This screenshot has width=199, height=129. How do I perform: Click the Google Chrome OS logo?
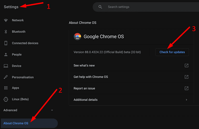click(x=77, y=36)
